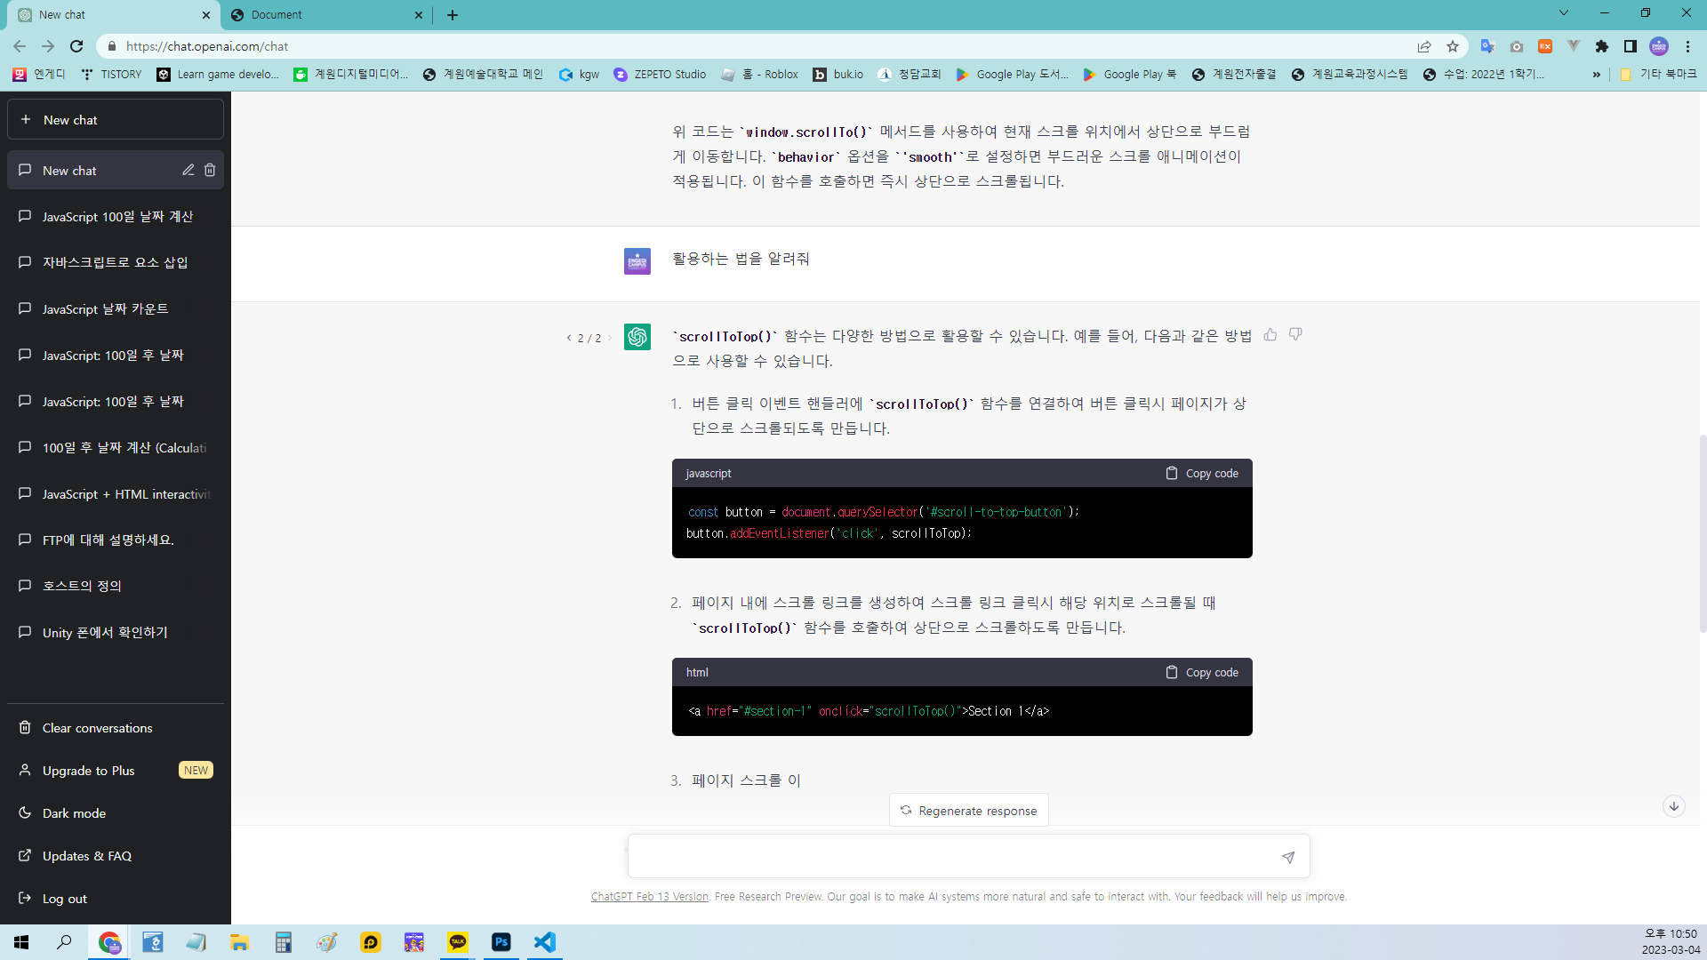This screenshot has height=960, width=1707.
Task: Open the JavaScript 100일 날짜 계산 conversation
Action: point(117,217)
